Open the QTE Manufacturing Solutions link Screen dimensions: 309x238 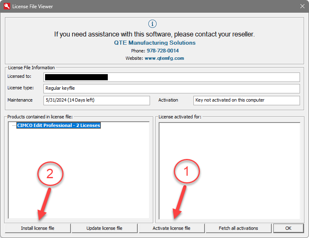tap(154, 43)
